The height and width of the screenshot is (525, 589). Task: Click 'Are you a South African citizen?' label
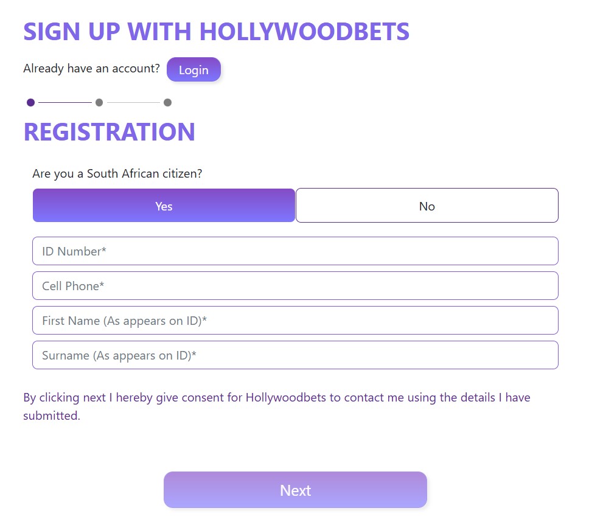click(117, 173)
